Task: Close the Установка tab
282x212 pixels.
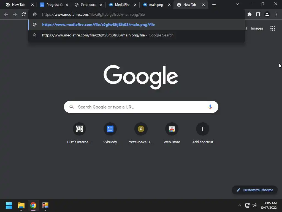Action: coord(101,5)
